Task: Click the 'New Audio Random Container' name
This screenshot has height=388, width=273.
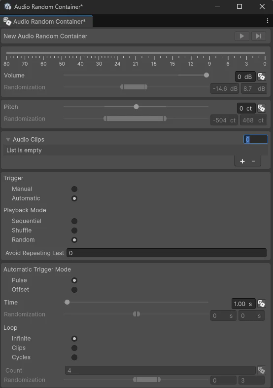Action: coord(45,36)
